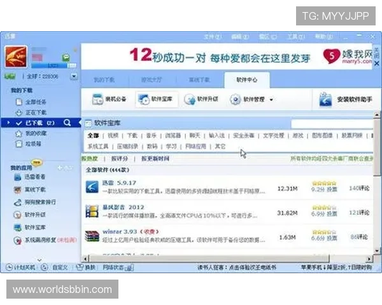Open the 垃圾箱 trash icon
382x305 pixels.
coord(18,144)
